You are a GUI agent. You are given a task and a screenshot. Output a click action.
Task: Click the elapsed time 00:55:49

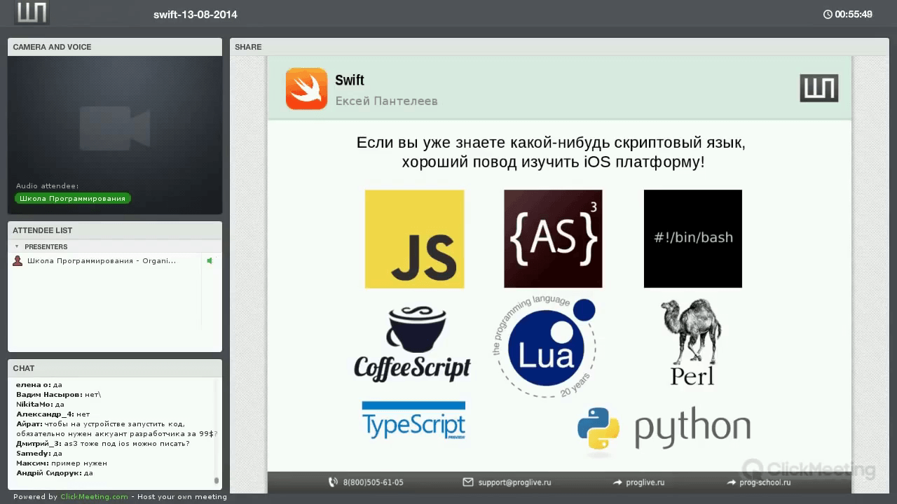pyautogui.click(x=854, y=14)
